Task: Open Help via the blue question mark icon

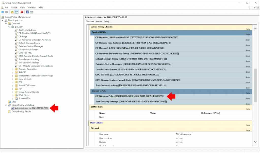Action: 27,12
